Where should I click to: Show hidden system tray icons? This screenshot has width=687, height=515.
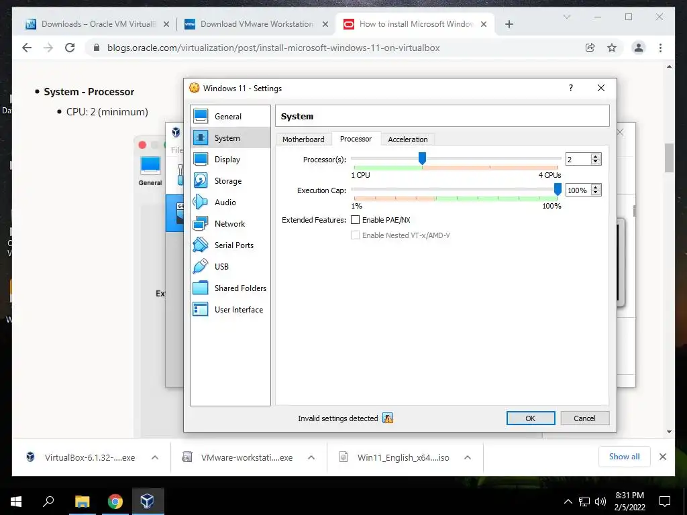click(x=568, y=502)
